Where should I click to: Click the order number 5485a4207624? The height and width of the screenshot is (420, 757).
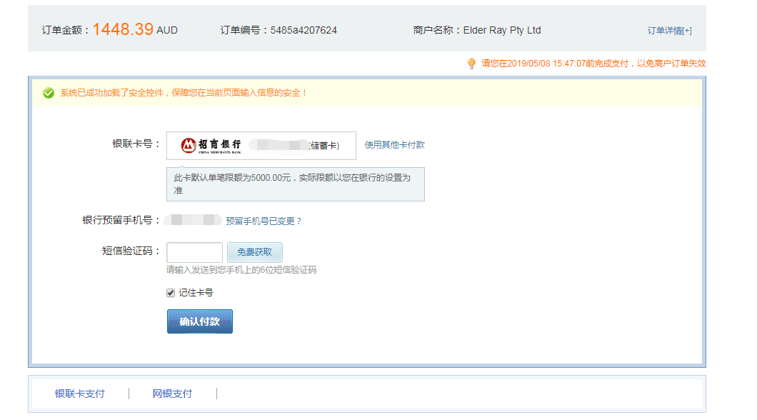click(304, 30)
